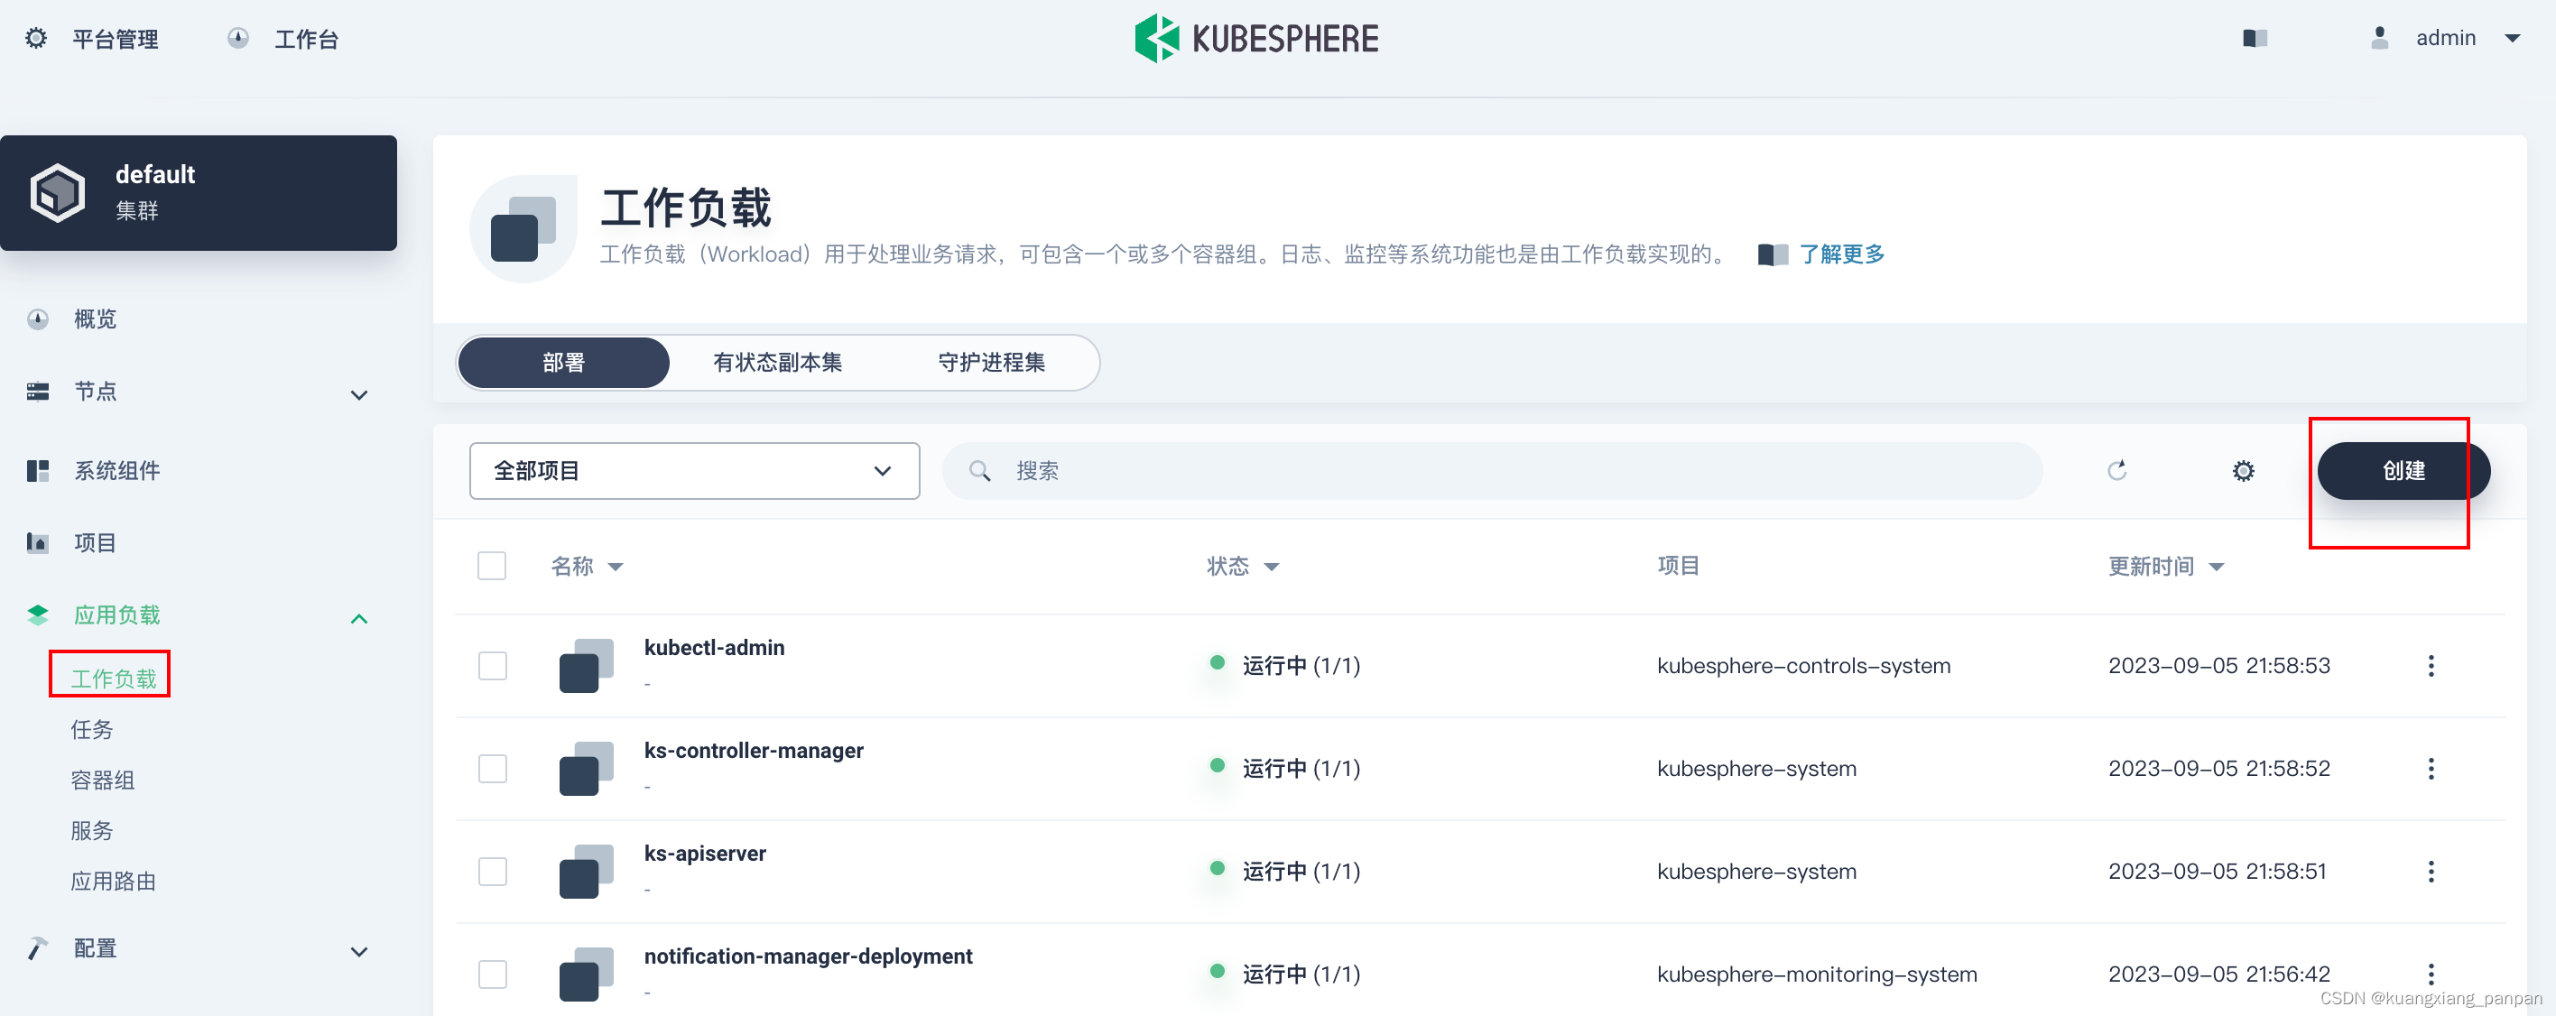The image size is (2556, 1016).
Task: Select the default cluster name text
Action: coord(155,175)
